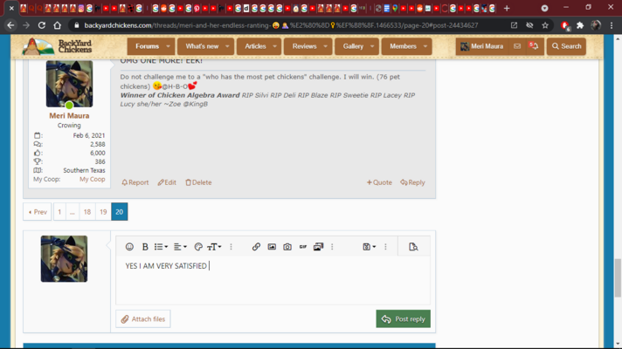This screenshot has height=349, width=622.
Task: Submit with the Post reply button
Action: (403, 318)
